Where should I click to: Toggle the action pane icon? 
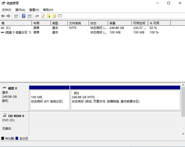pyautogui.click(x=29, y=16)
